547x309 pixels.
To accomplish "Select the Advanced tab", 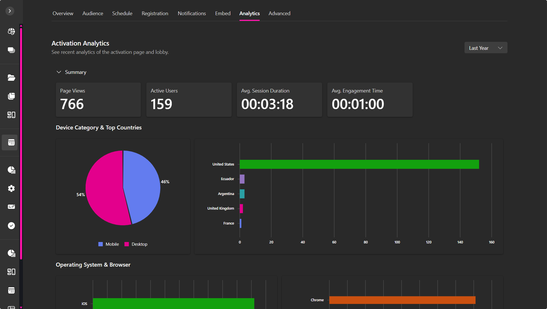I will click(x=279, y=13).
